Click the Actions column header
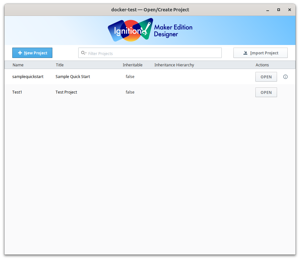The width and height of the screenshot is (300, 260). tap(262, 65)
